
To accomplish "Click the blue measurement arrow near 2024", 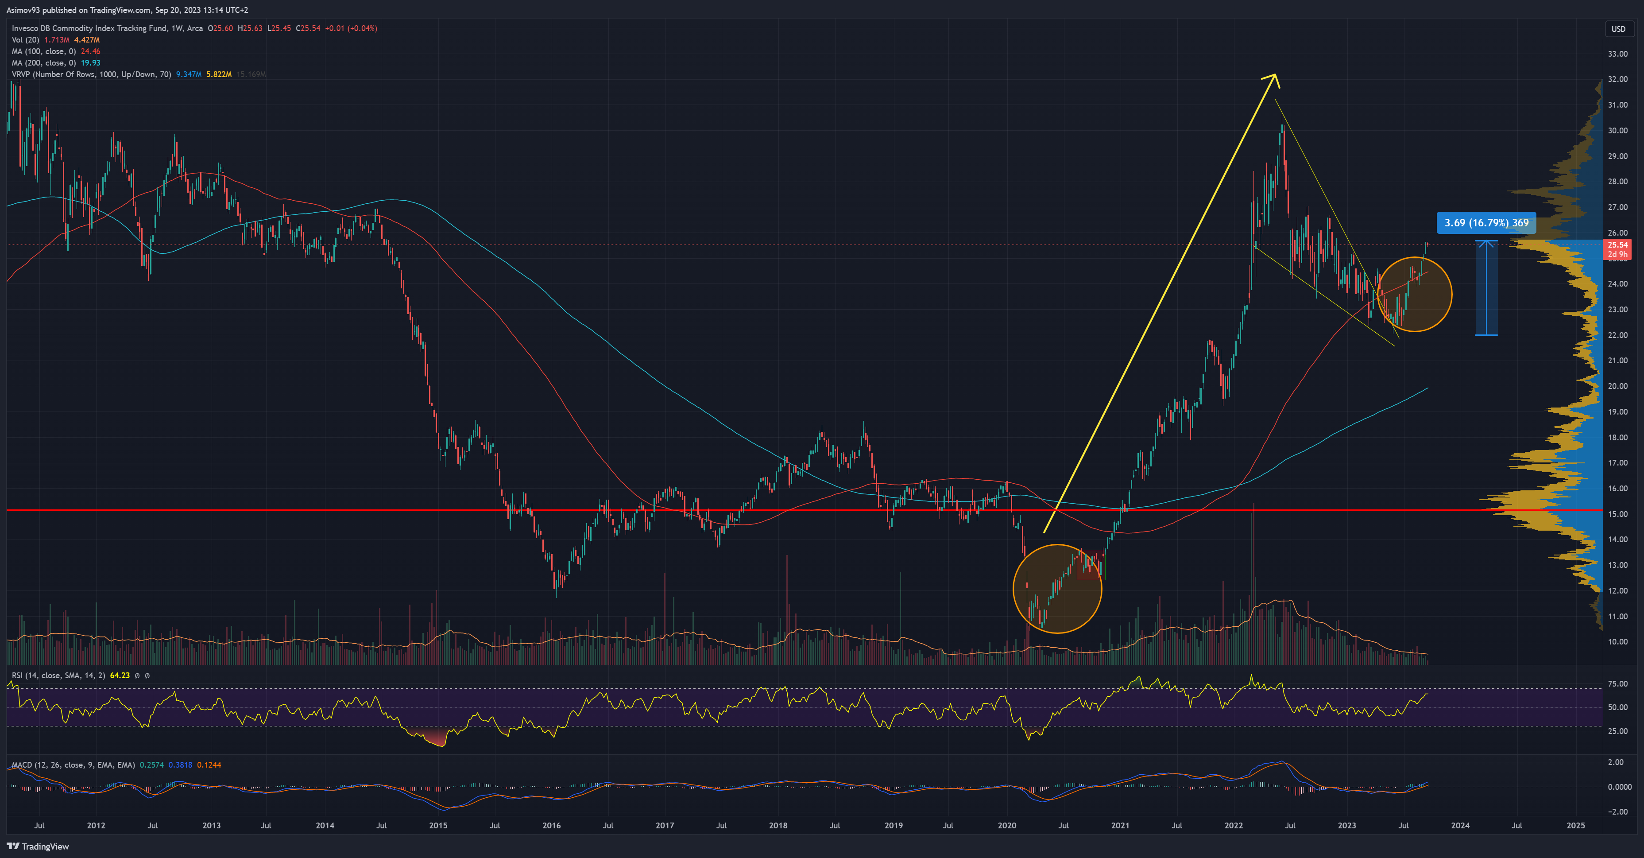I will point(1486,287).
